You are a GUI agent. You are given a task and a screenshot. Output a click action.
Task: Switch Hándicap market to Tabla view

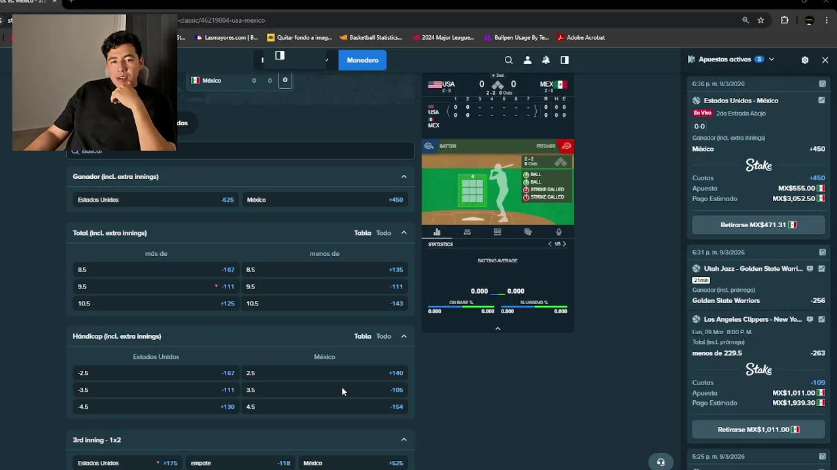[362, 336]
